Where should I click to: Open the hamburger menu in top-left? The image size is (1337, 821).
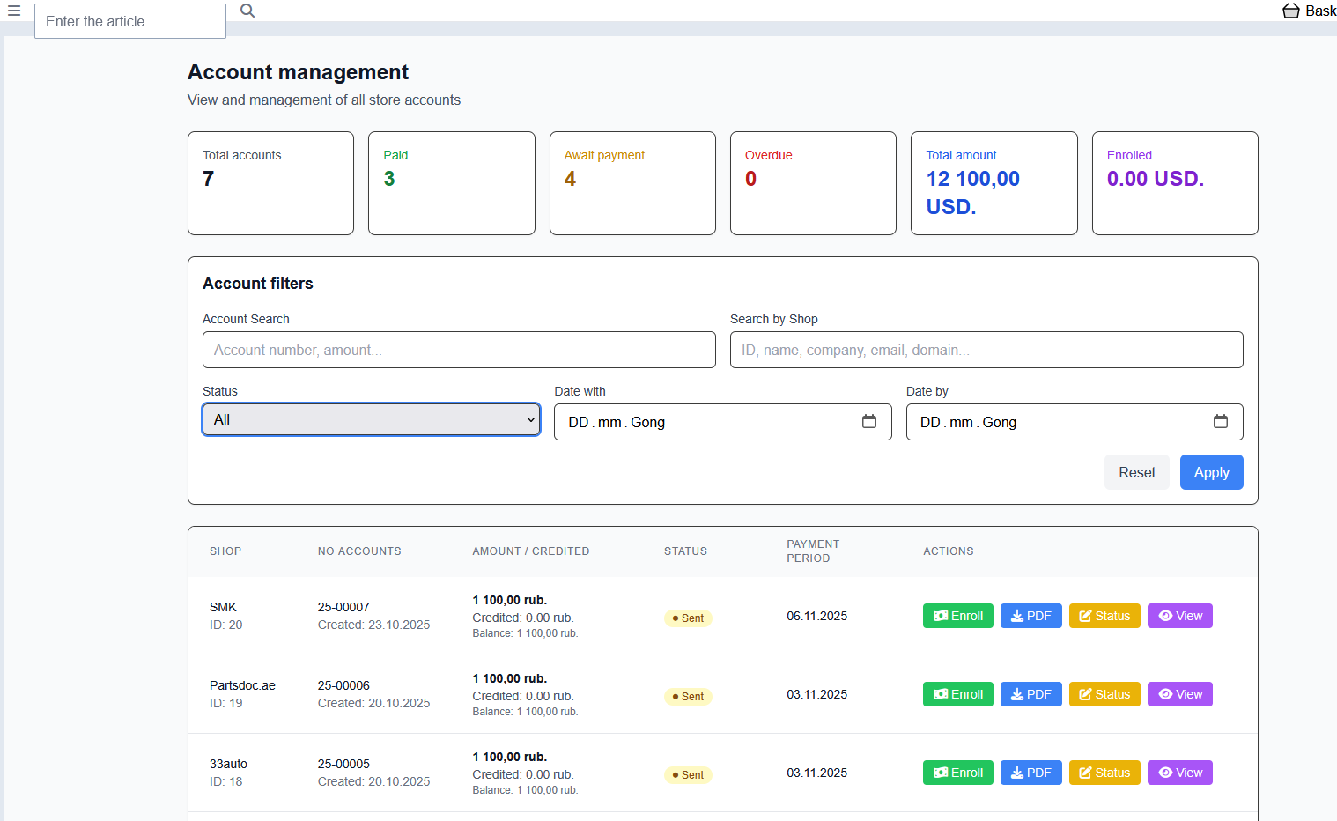pyautogui.click(x=14, y=11)
